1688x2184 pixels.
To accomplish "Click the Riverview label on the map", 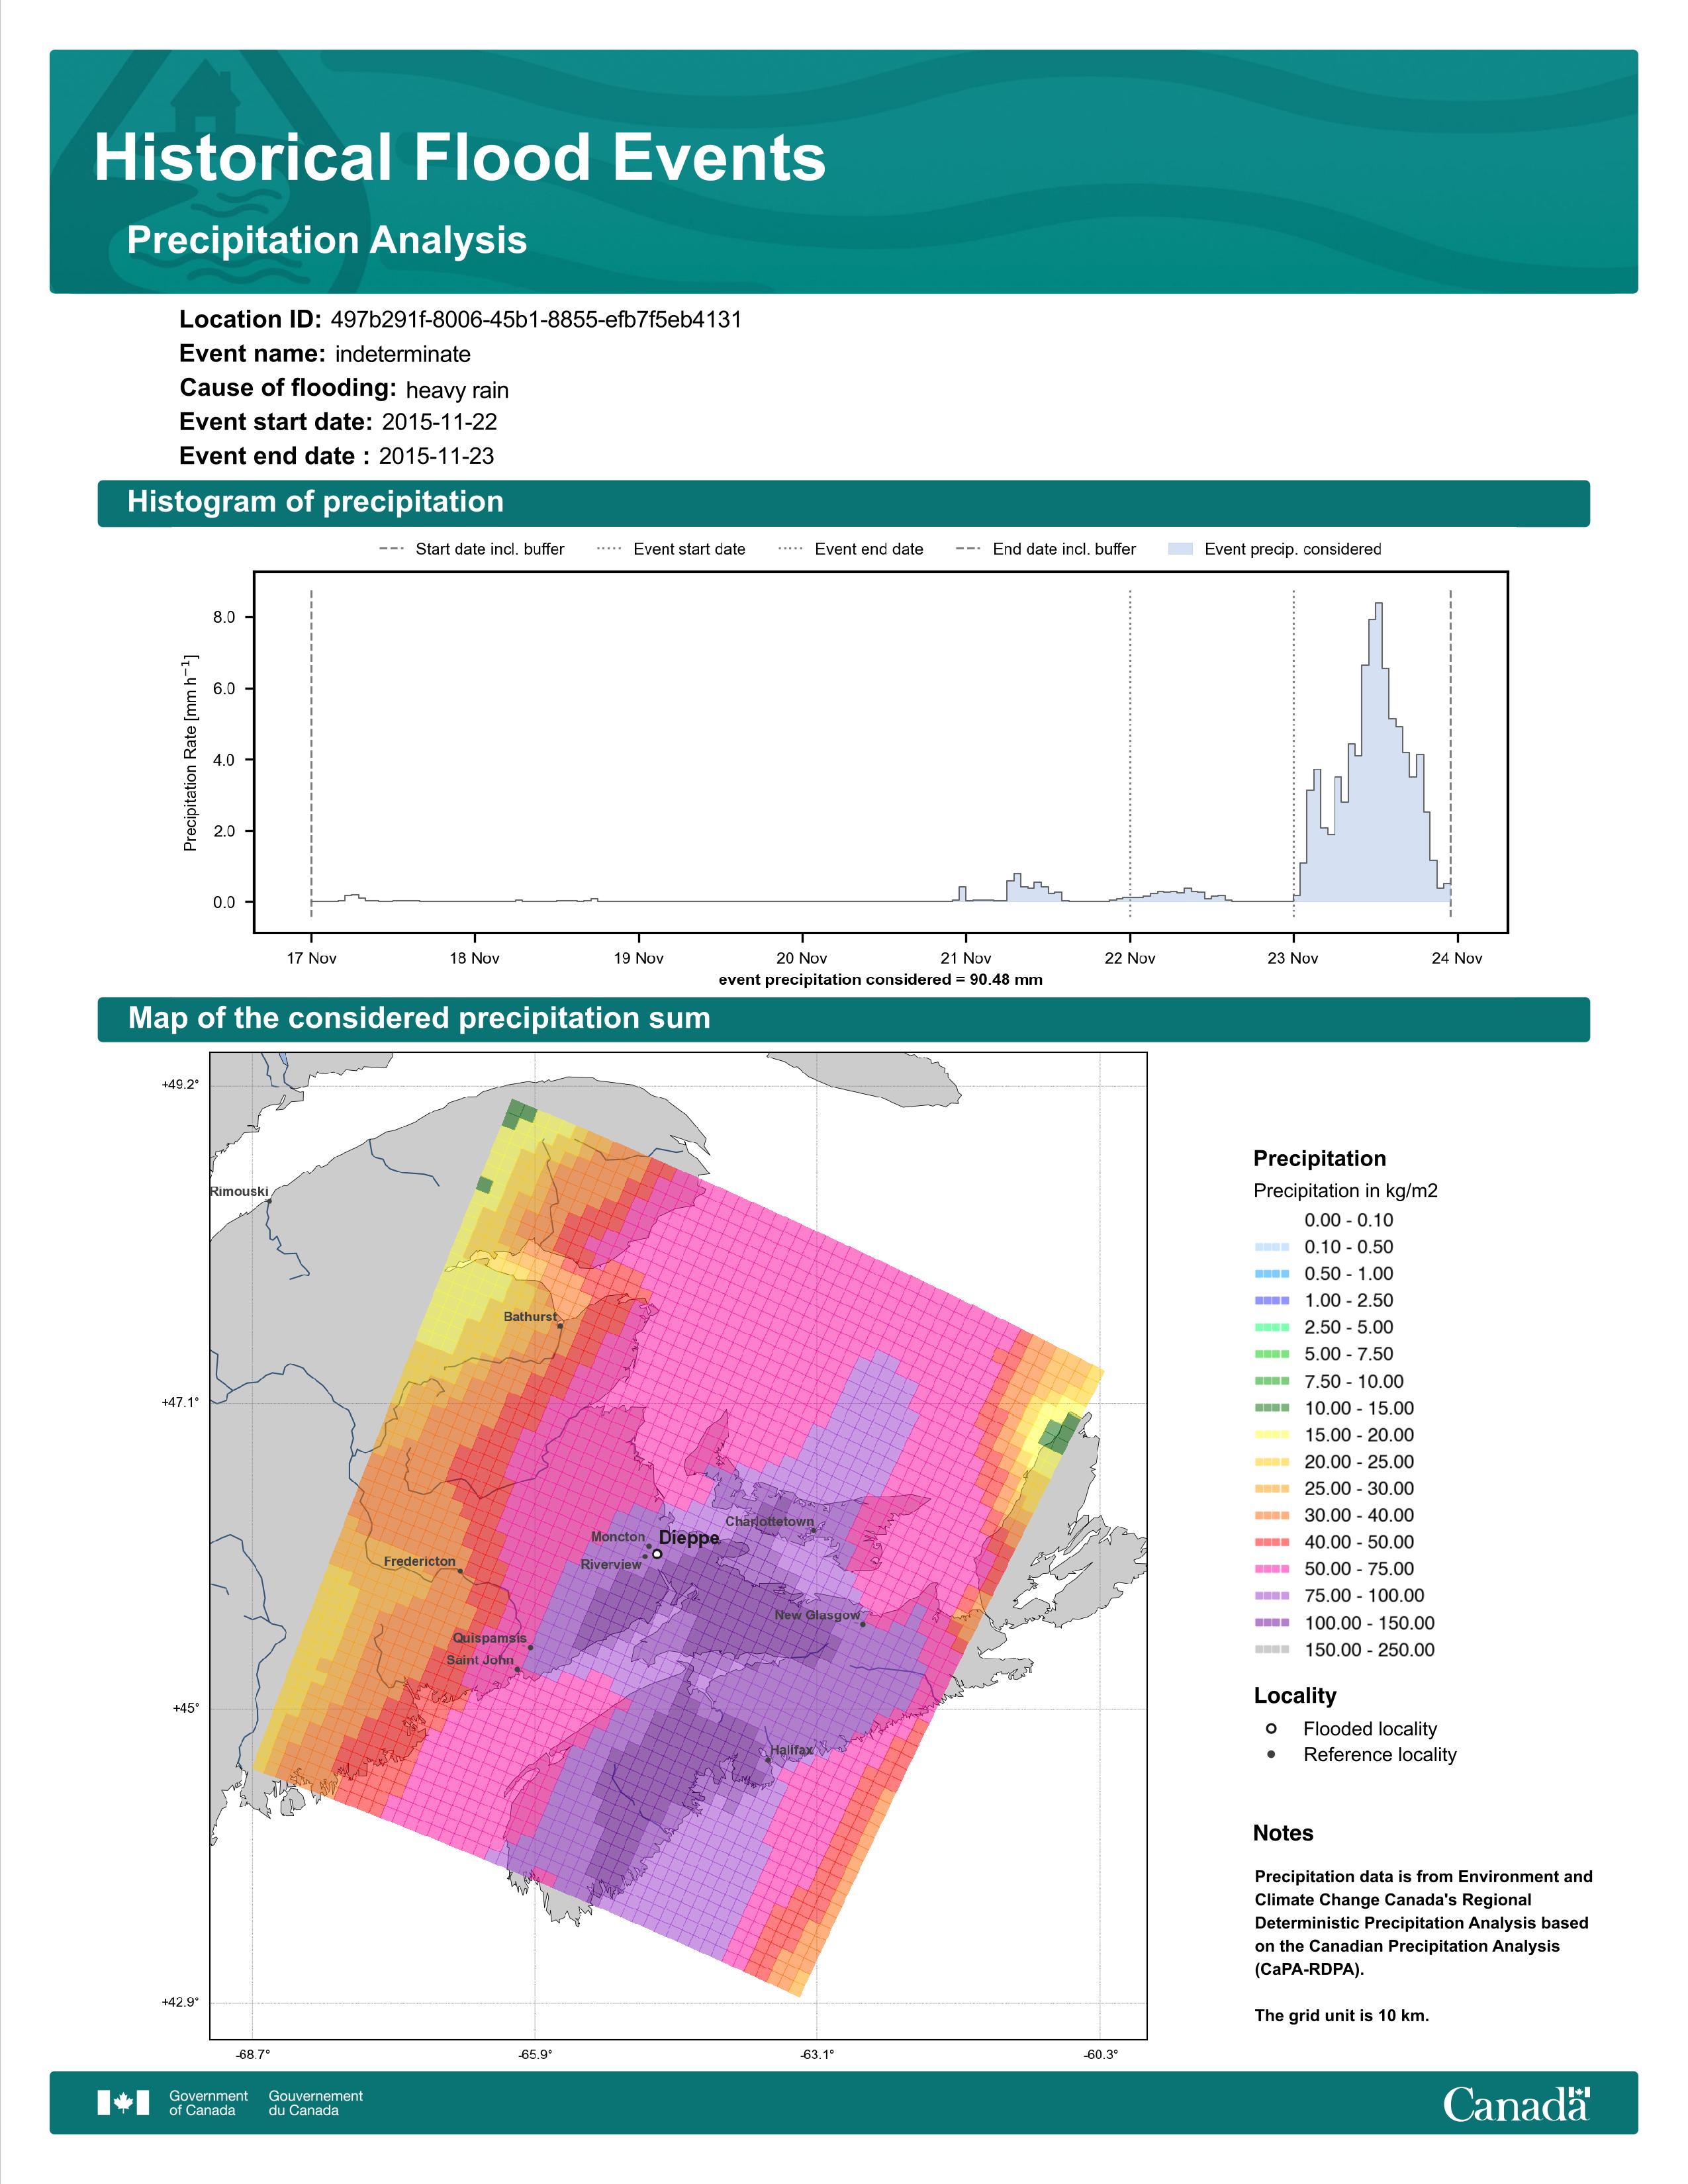I will [611, 1564].
